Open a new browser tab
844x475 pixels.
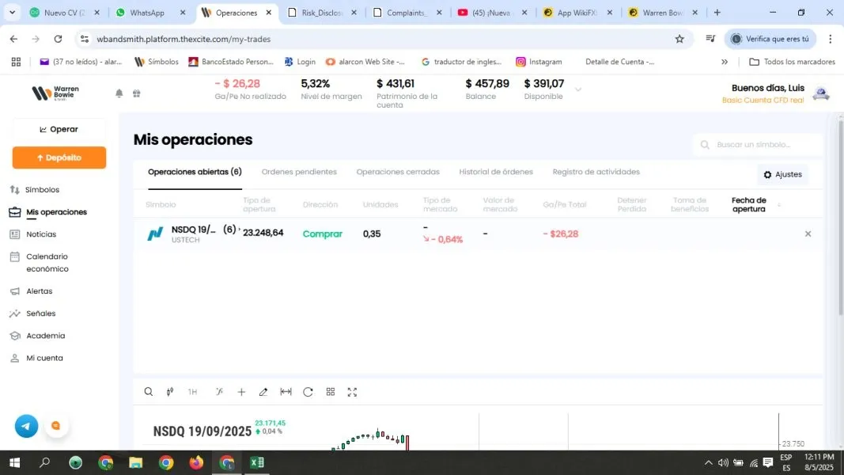point(717,13)
